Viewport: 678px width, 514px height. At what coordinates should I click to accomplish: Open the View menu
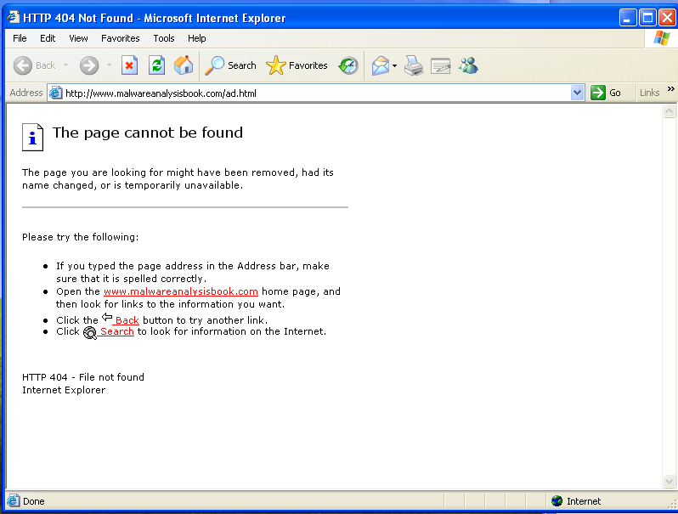point(78,38)
